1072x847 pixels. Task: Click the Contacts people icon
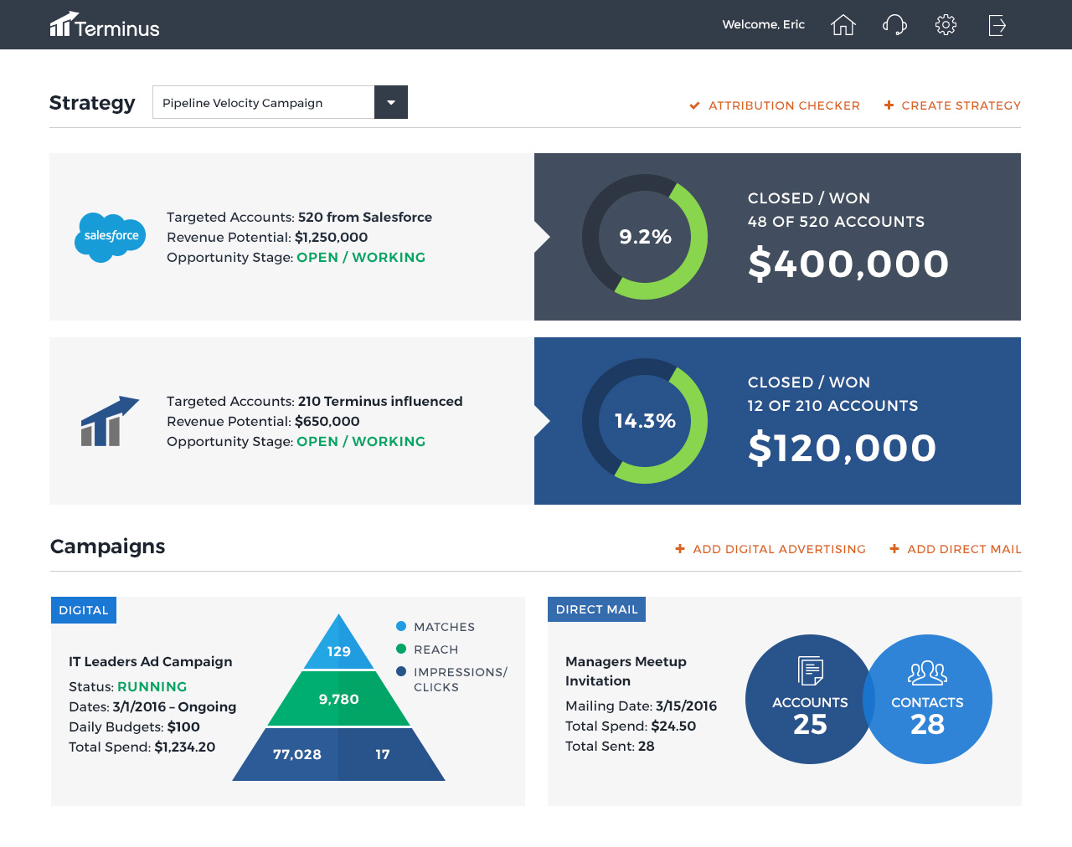(x=927, y=673)
